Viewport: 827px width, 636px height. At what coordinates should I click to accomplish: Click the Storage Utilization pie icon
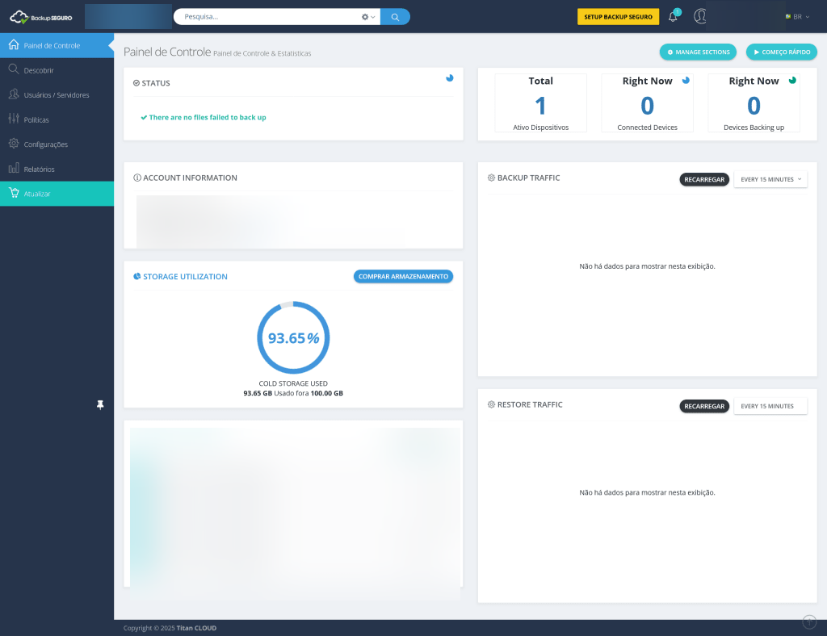click(137, 277)
